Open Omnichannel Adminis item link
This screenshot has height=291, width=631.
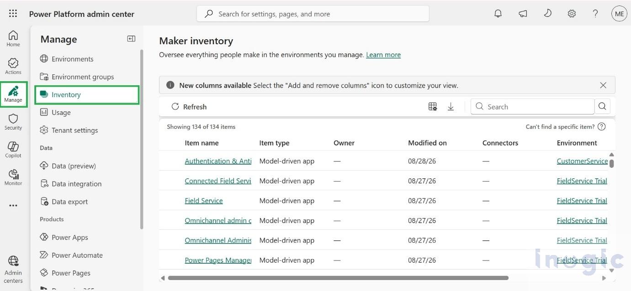[218, 240]
